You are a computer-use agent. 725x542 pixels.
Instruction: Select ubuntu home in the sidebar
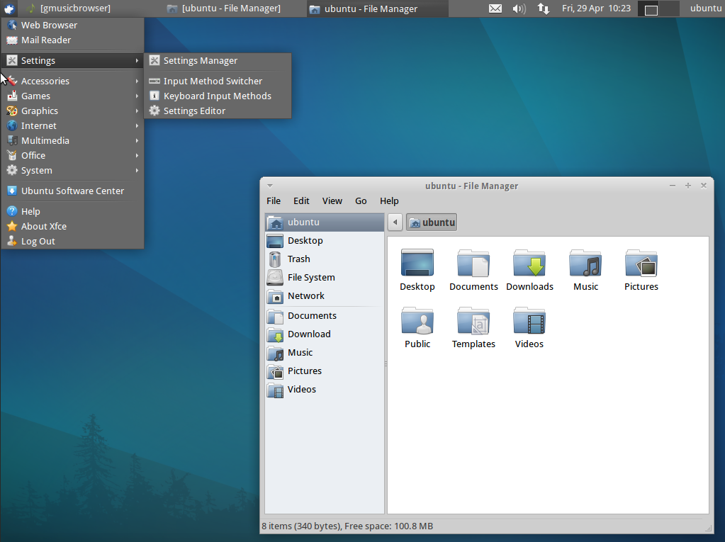pos(325,222)
